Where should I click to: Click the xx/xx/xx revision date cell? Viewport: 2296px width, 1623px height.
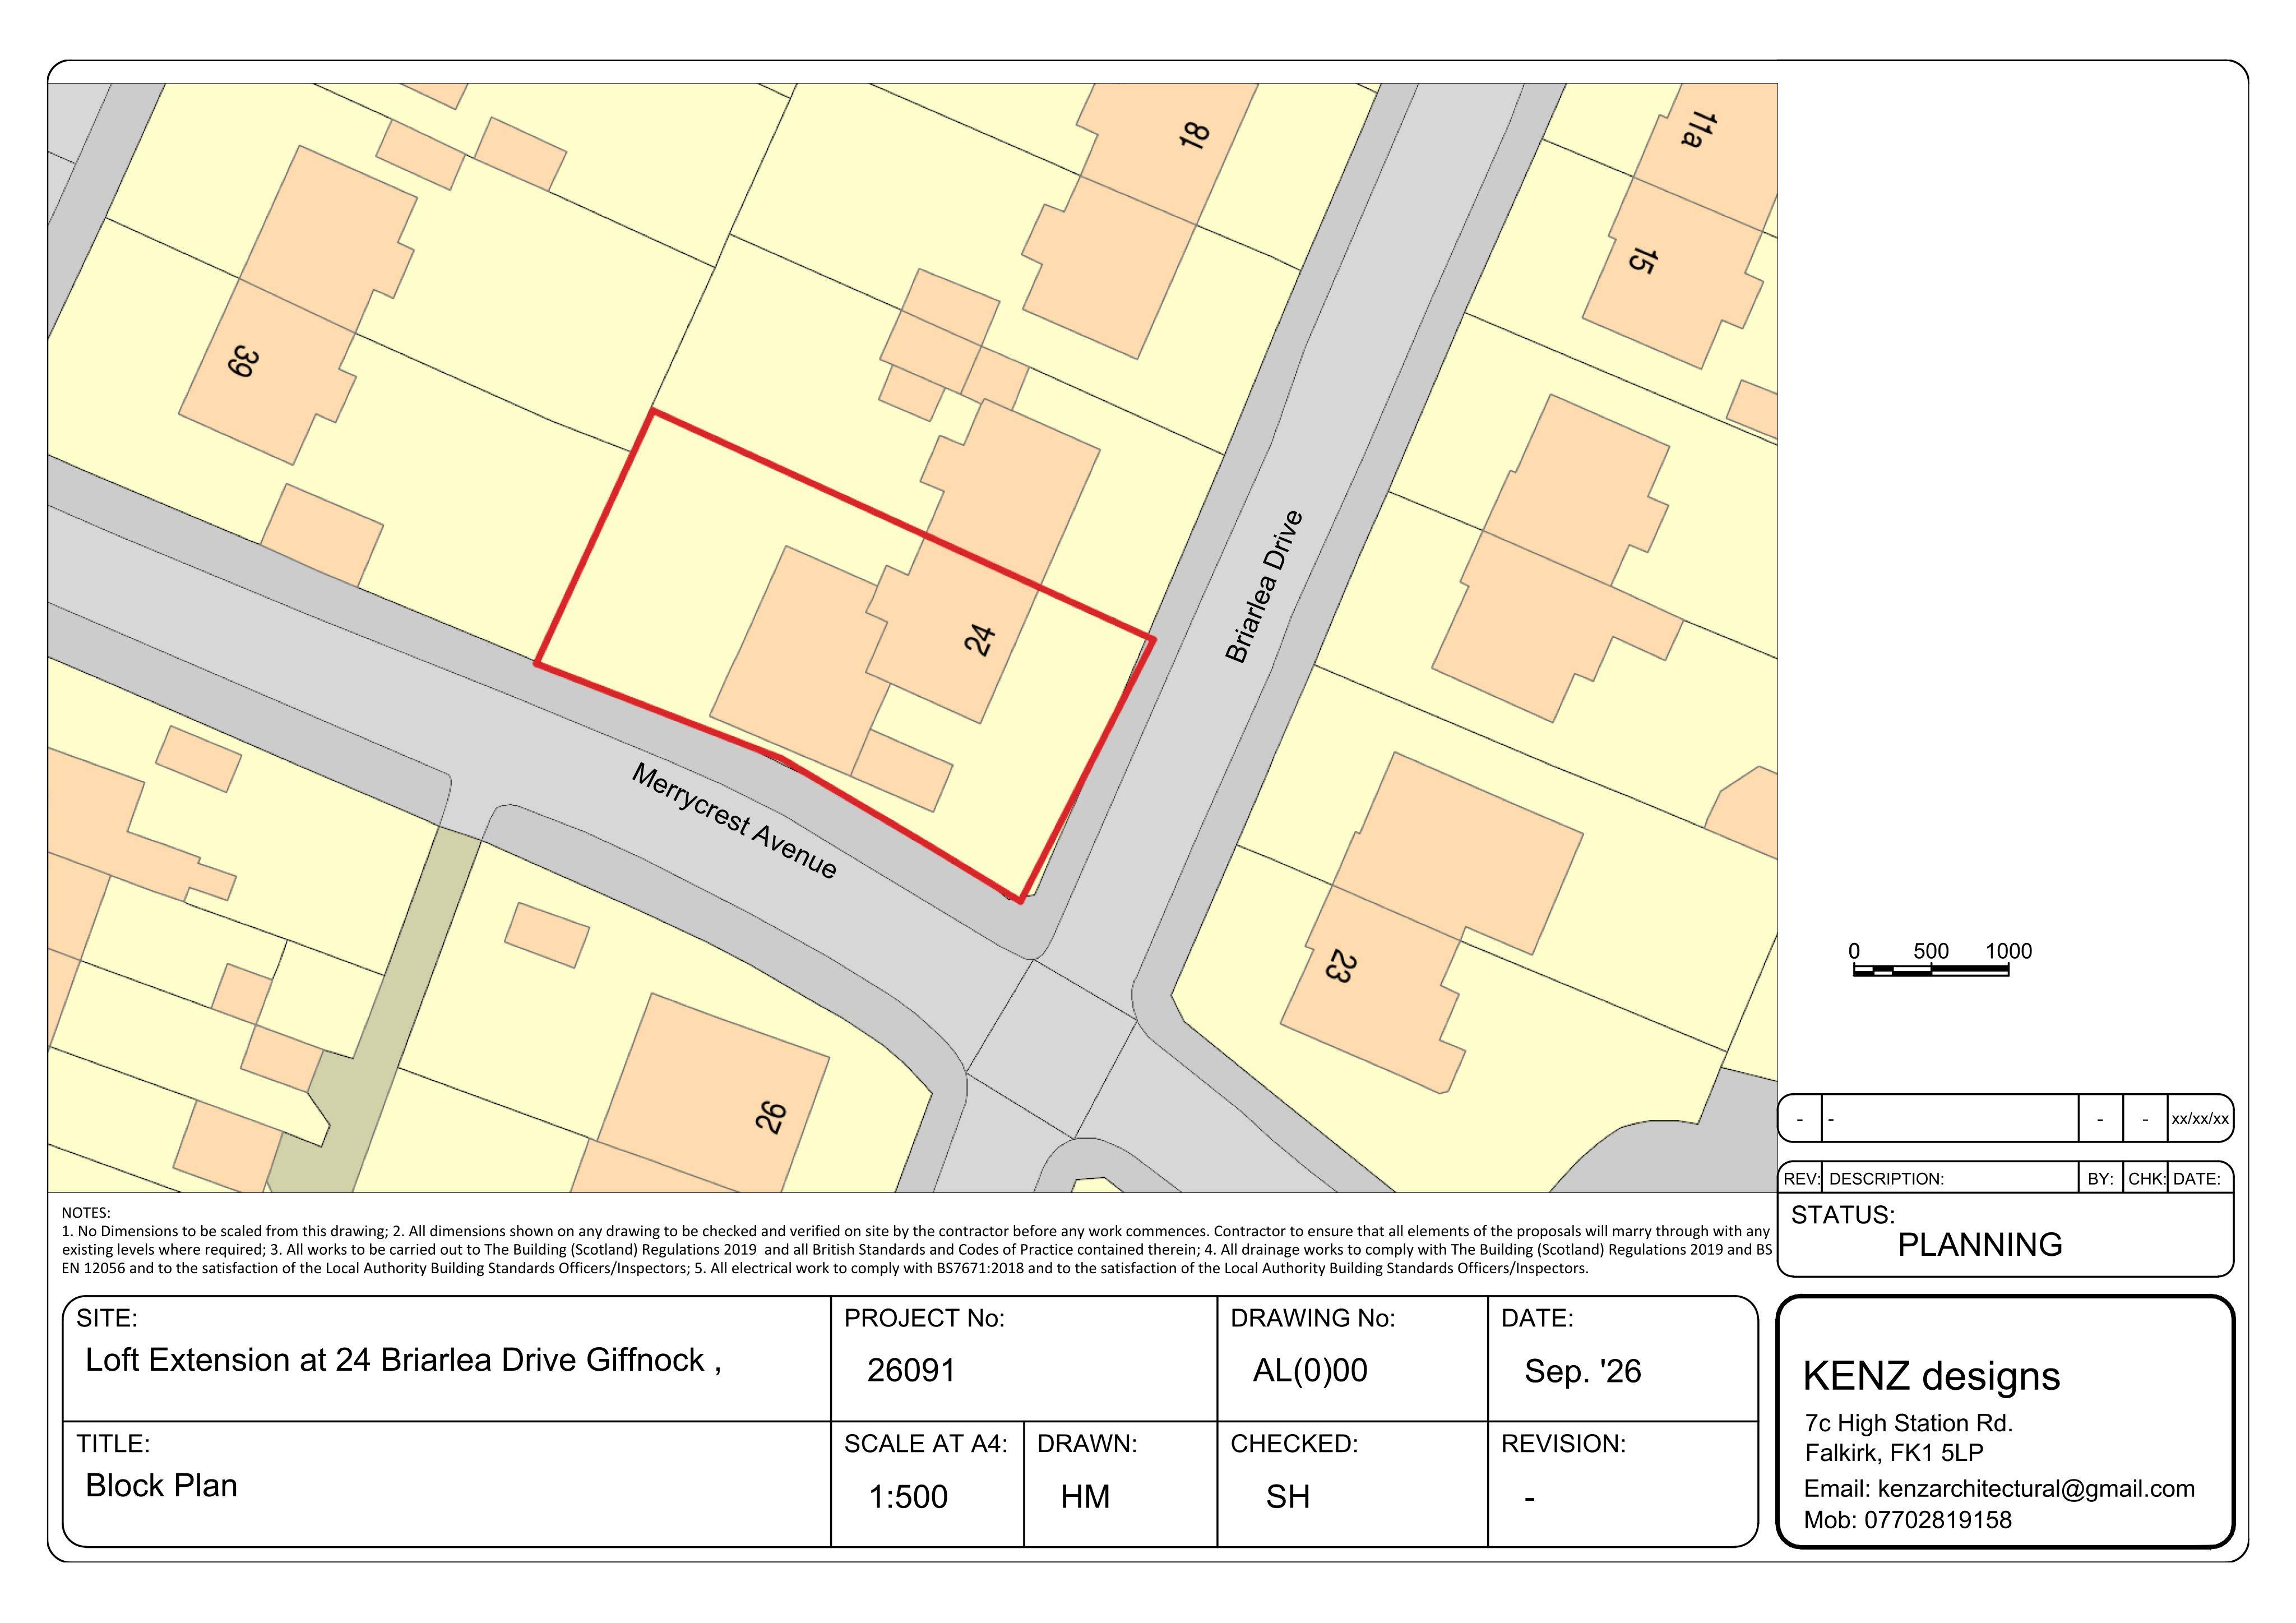(x=2200, y=1119)
